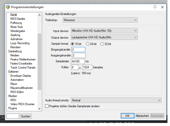Select 32 bit sample format
170x126 pixels.
click(102, 44)
